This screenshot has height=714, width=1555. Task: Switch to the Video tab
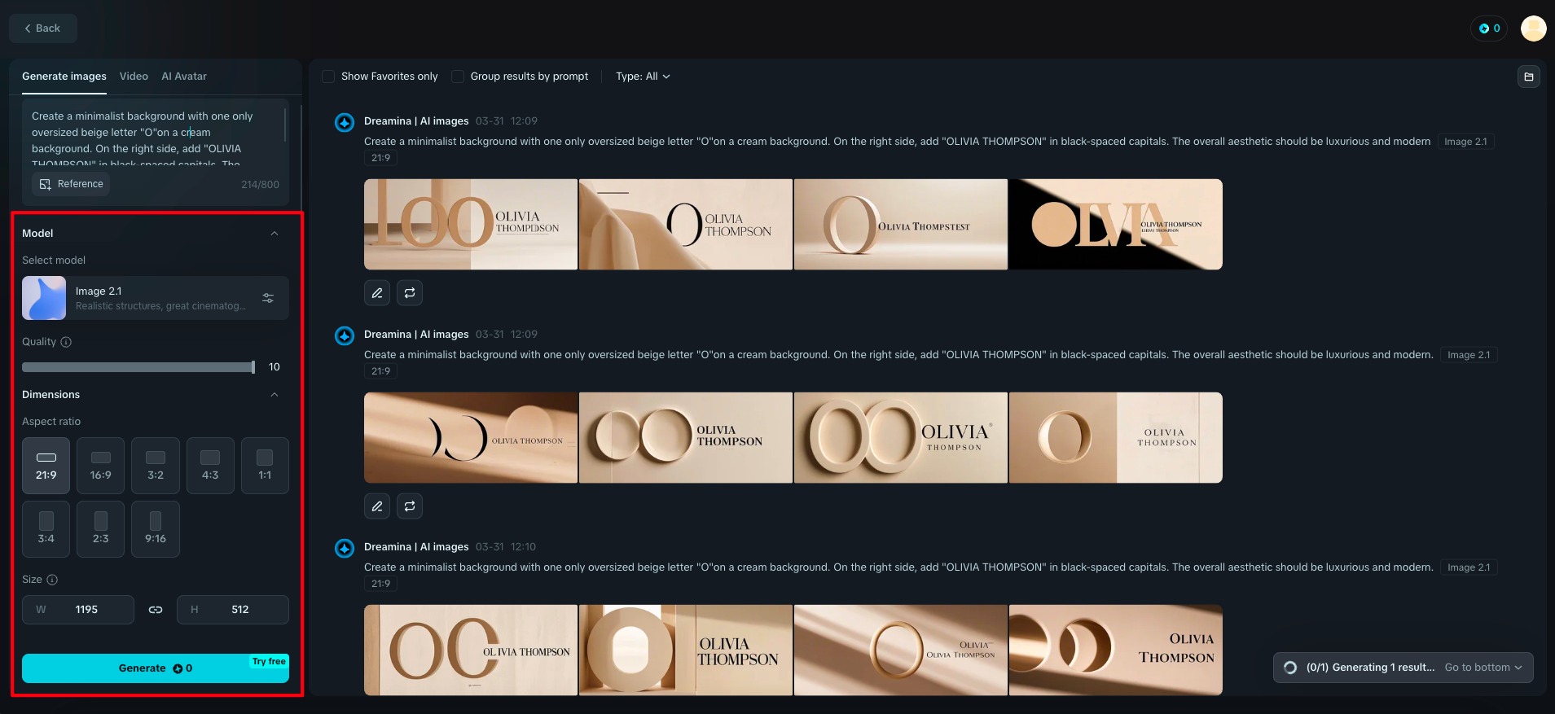point(134,77)
